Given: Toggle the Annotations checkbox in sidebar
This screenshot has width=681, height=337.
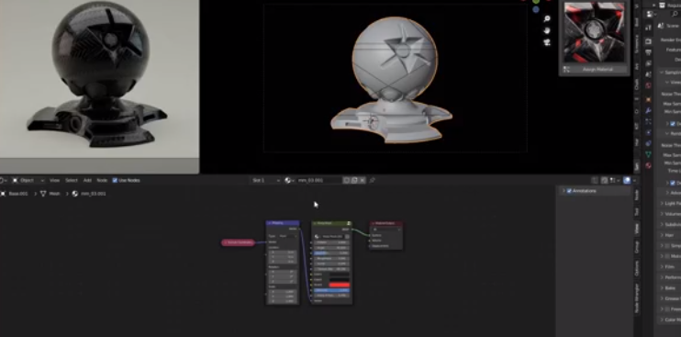Looking at the screenshot, I should coord(569,191).
